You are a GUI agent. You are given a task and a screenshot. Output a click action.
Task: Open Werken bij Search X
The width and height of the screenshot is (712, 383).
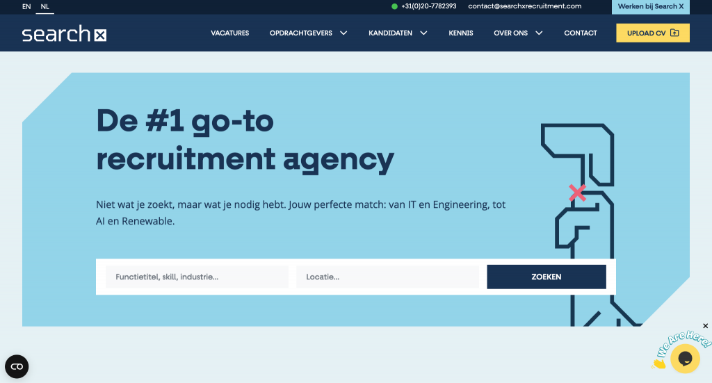click(x=650, y=7)
